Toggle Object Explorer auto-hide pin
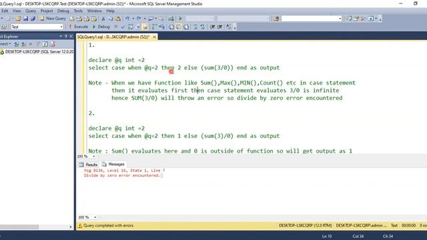 click(x=66, y=36)
